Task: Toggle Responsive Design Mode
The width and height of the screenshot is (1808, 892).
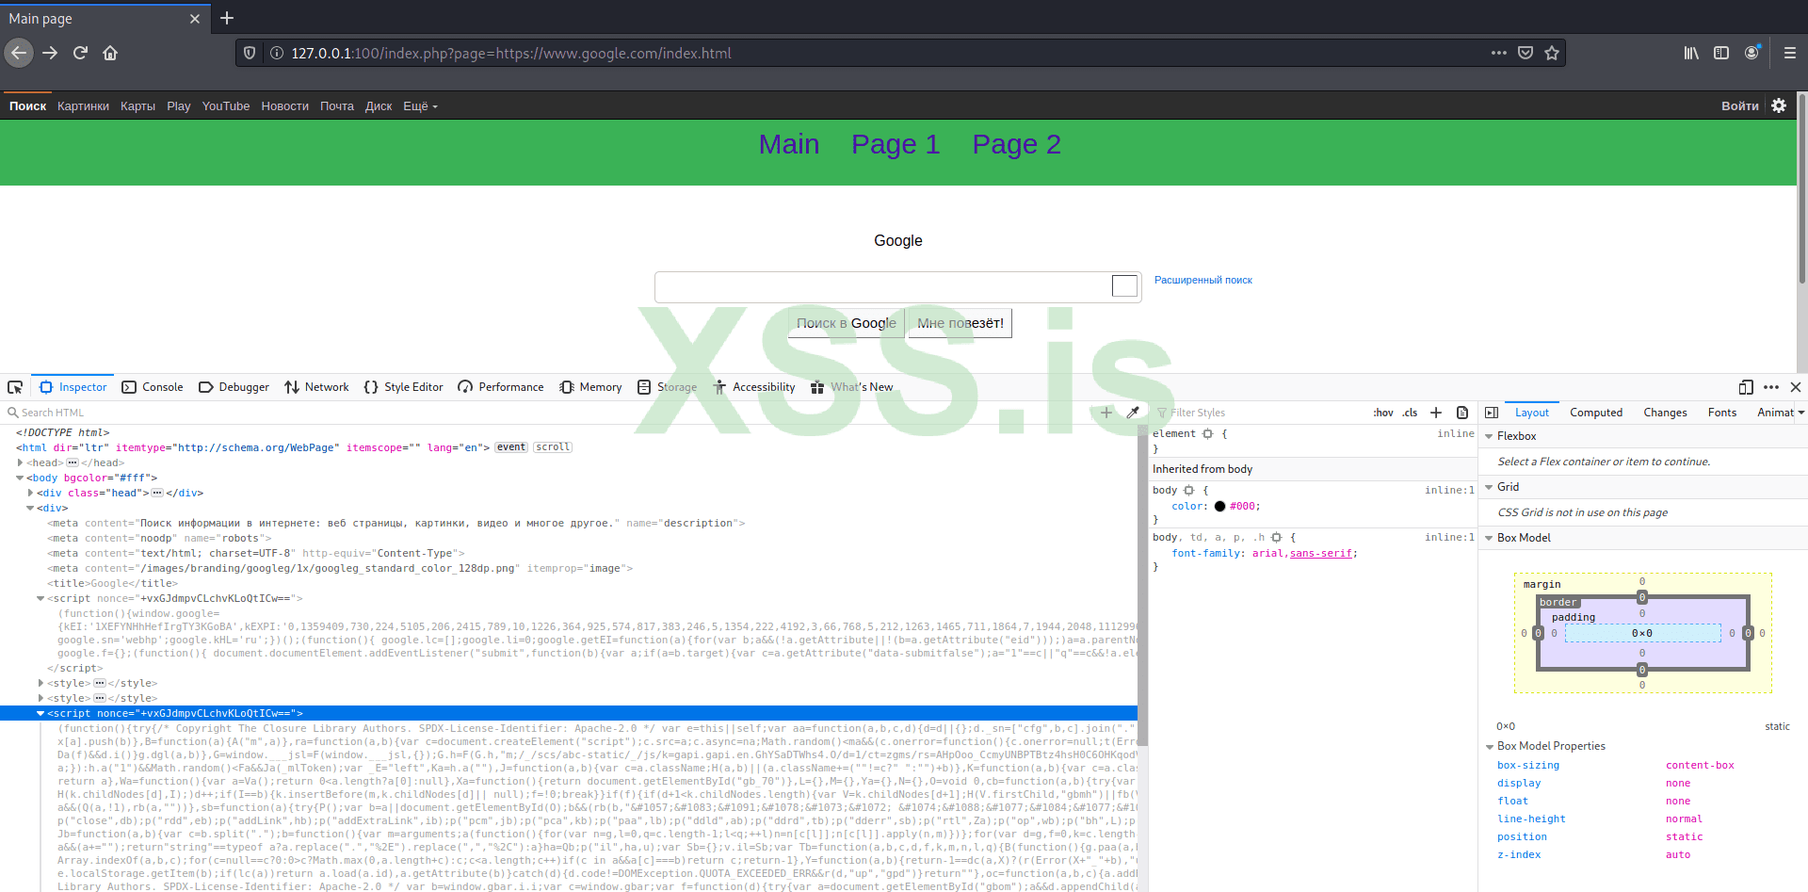Action: (x=1746, y=387)
